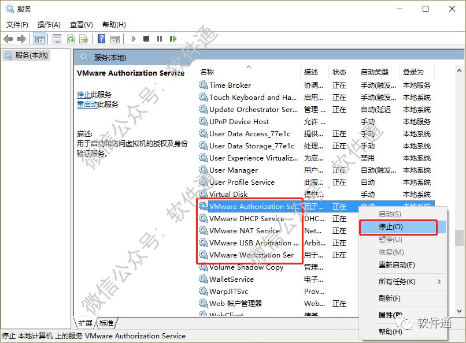Open the 操作(A) menu

coord(49,25)
